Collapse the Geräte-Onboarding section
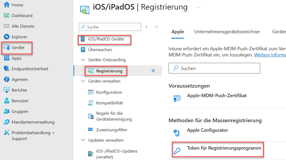The height and width of the screenshot is (160, 286). pyautogui.click(x=83, y=60)
